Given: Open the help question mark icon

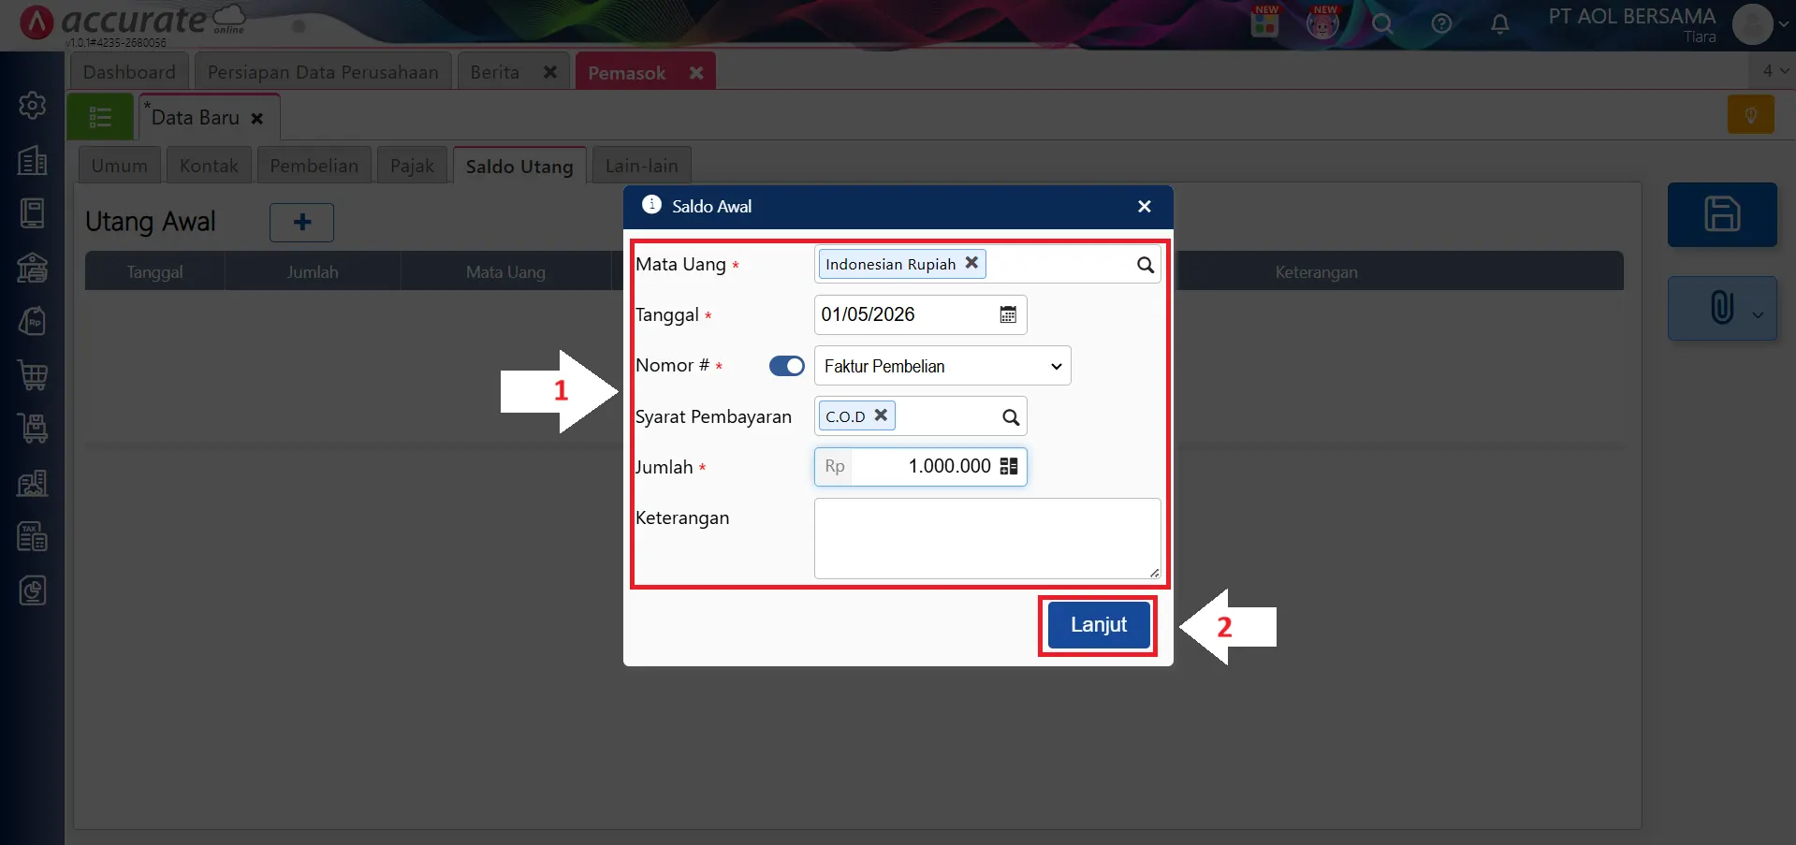Looking at the screenshot, I should coord(1441,24).
